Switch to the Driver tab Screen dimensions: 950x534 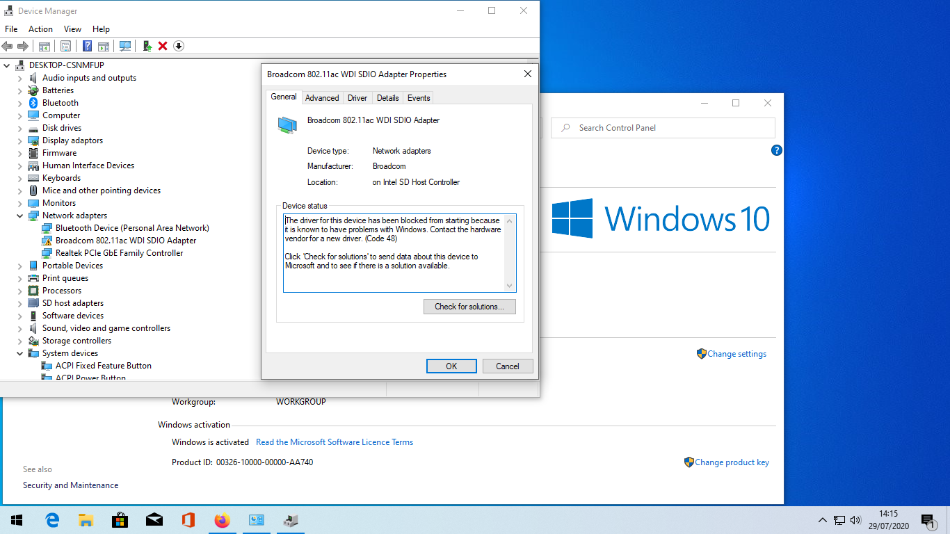(x=357, y=98)
